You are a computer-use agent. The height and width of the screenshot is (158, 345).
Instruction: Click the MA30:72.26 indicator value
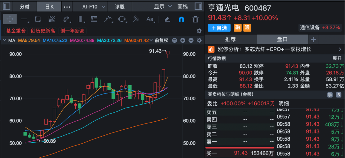tap(109, 41)
